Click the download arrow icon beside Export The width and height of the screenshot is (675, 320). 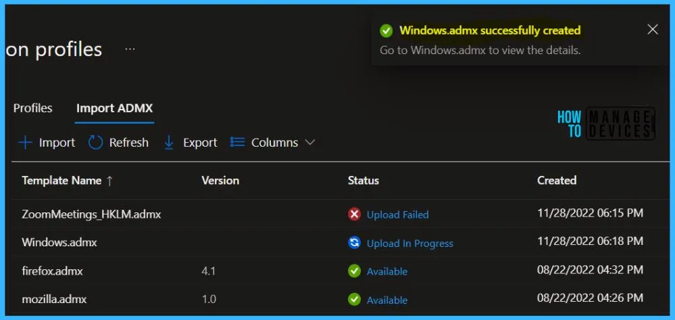click(169, 143)
